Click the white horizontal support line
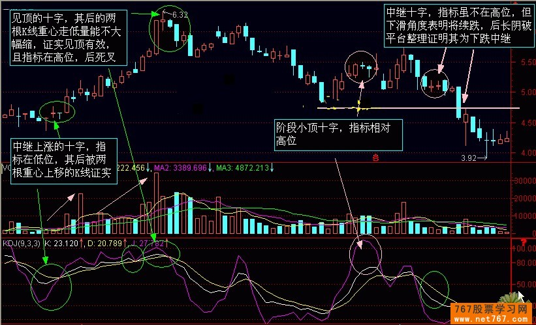 coord(483,107)
